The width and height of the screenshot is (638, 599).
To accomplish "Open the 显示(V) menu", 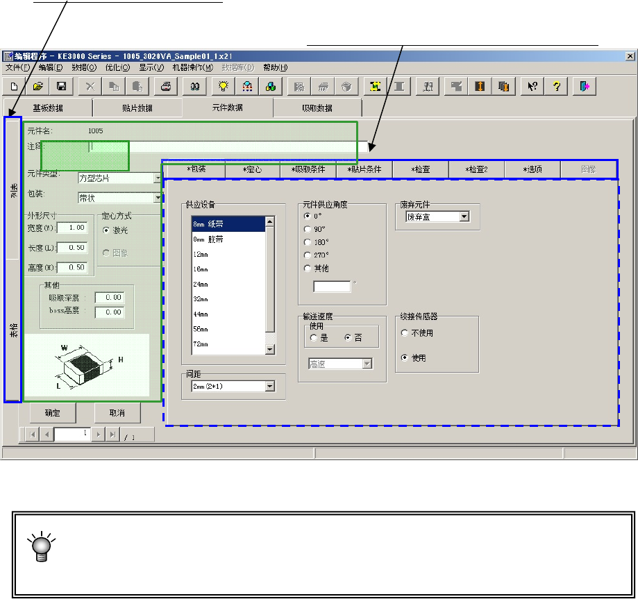I will pyautogui.click(x=151, y=67).
